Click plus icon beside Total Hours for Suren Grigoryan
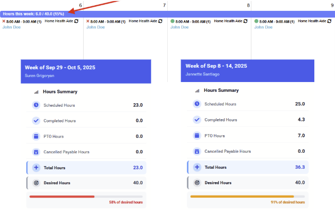This screenshot has height=210, width=335. pyautogui.click(x=36, y=168)
